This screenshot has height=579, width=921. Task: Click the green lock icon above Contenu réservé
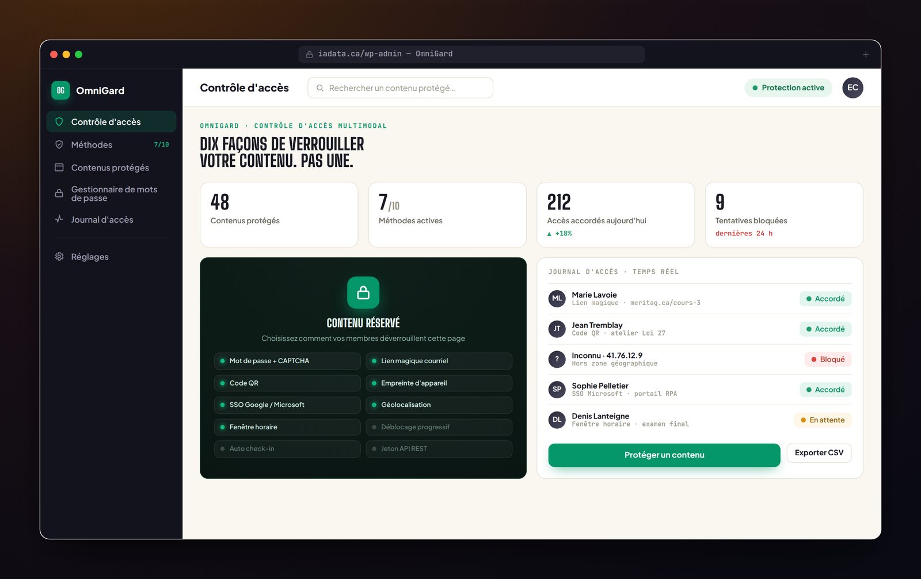(363, 292)
